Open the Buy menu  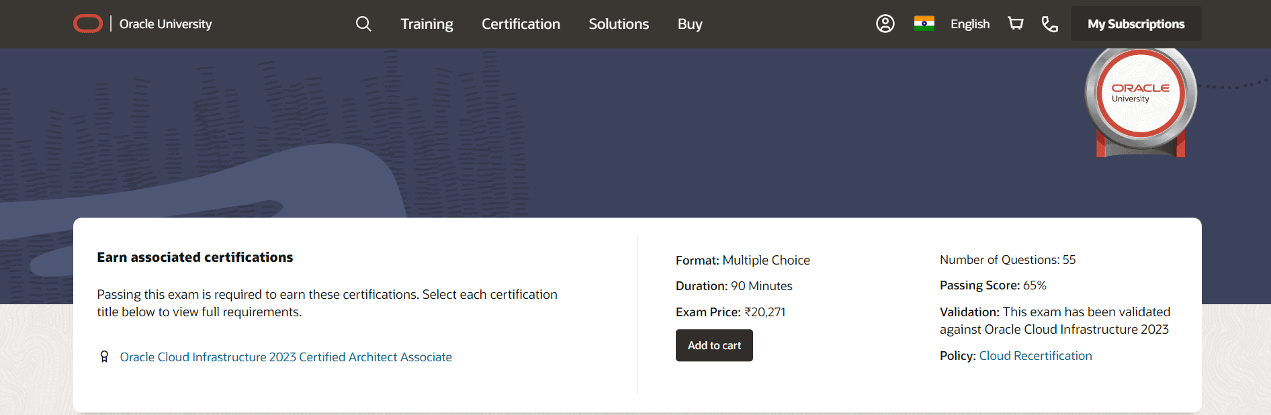click(690, 24)
